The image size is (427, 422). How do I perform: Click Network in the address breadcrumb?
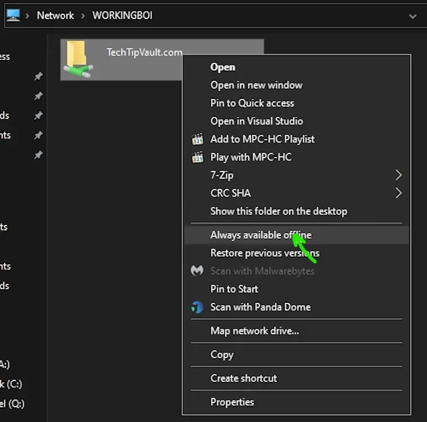(x=55, y=15)
